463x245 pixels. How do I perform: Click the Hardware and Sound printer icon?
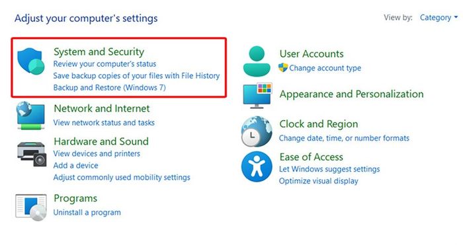(32, 154)
